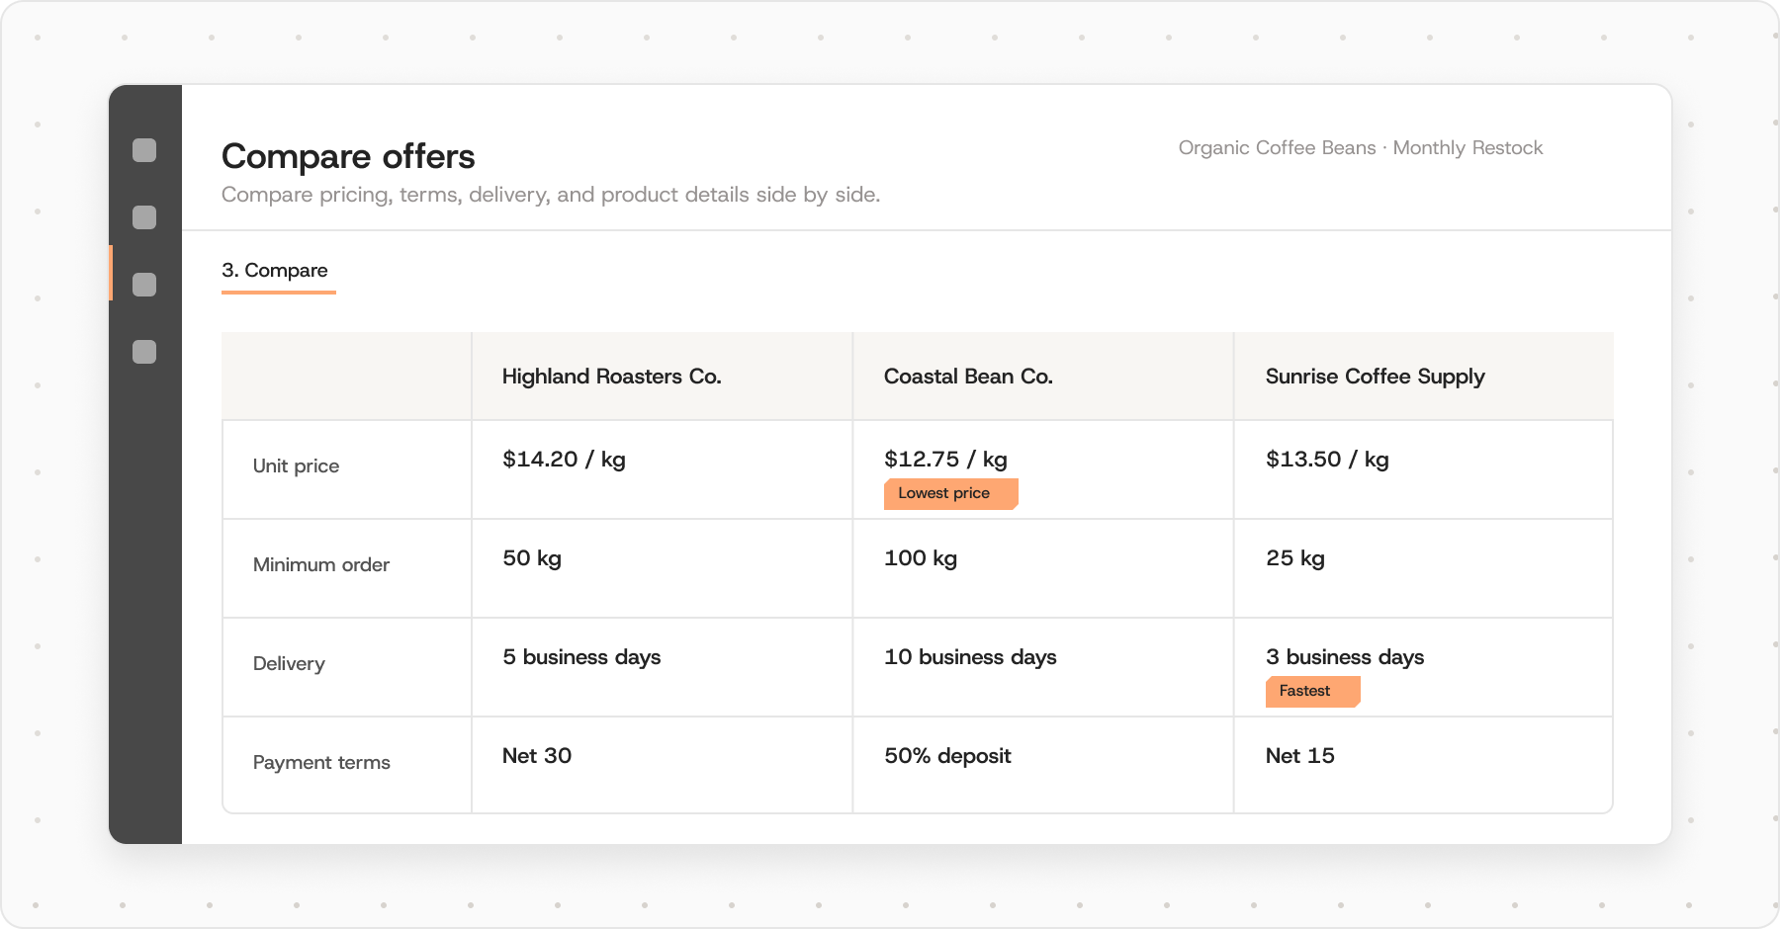This screenshot has width=1780, height=929.
Task: Select the highlighted third sidebar icon
Action: click(x=144, y=285)
